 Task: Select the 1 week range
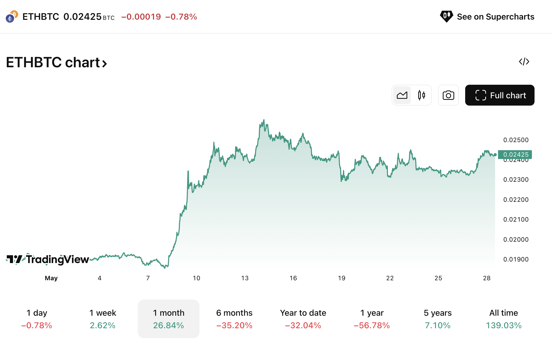pyautogui.click(x=102, y=319)
